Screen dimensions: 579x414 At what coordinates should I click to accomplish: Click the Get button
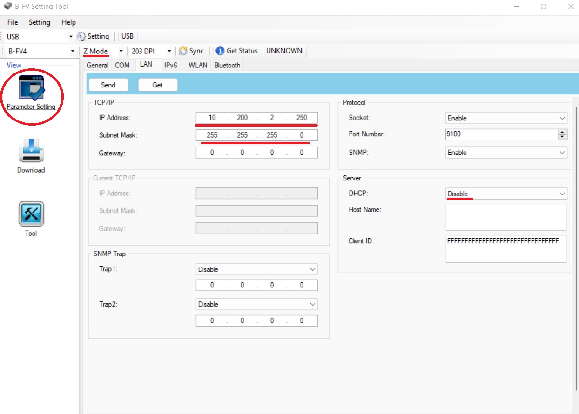158,85
